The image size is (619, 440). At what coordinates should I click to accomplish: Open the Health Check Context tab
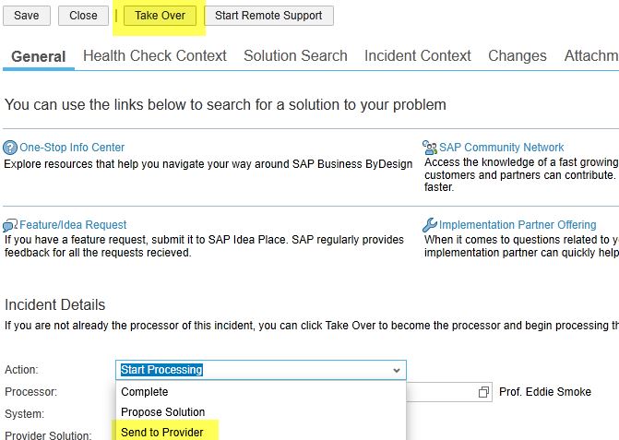[x=155, y=55]
